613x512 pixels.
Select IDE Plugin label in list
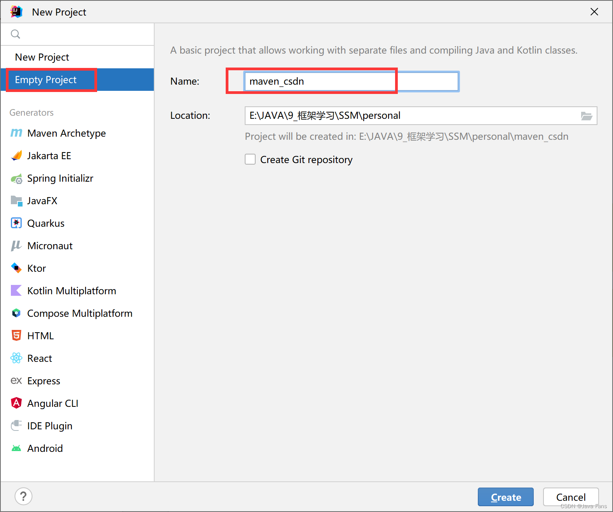pos(50,426)
